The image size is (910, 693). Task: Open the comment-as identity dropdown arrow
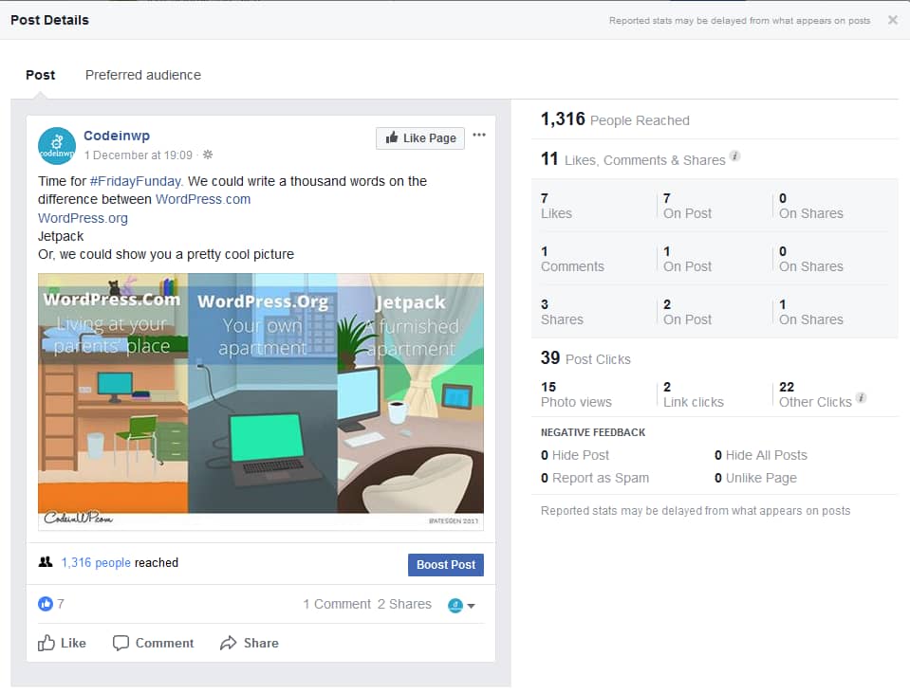click(472, 606)
